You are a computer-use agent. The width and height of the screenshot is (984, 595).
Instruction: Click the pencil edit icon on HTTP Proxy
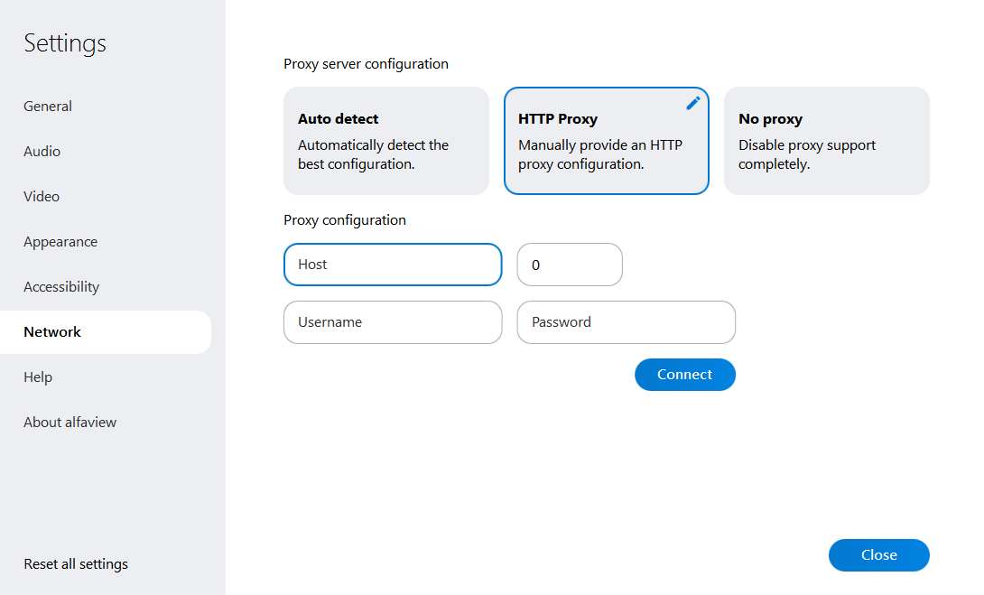click(693, 103)
